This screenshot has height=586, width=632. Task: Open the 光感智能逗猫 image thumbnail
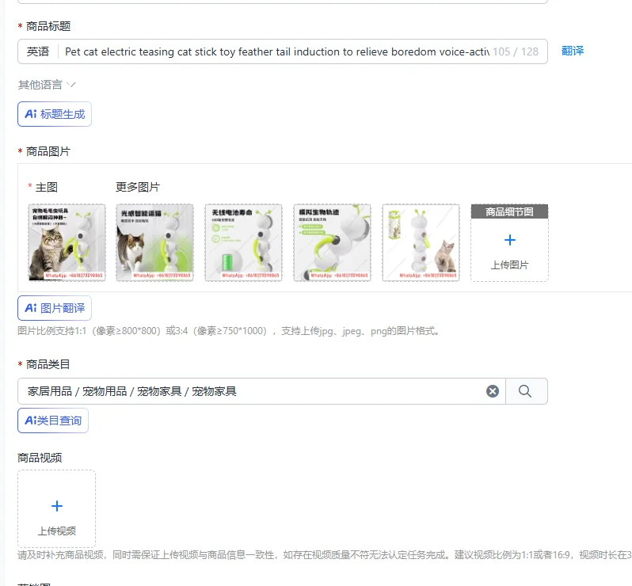coord(154,242)
